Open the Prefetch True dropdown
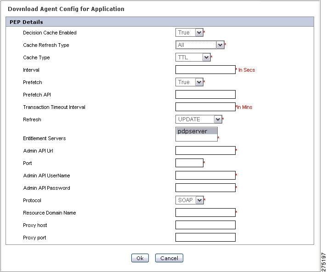327x272 pixels. [x=189, y=82]
